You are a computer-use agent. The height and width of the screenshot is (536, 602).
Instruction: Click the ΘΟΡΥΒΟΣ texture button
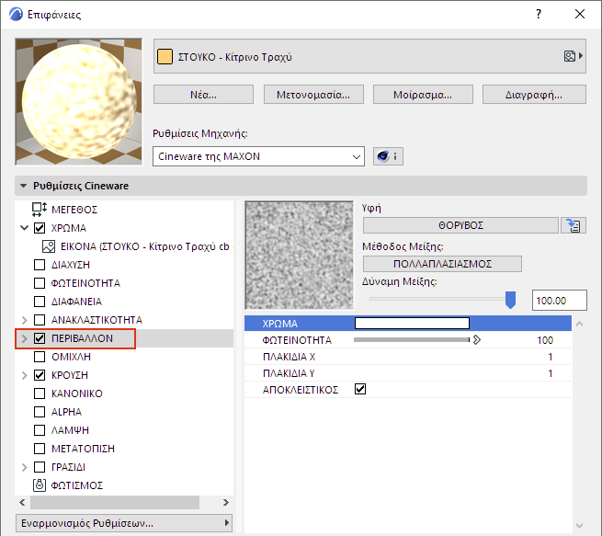(x=460, y=225)
